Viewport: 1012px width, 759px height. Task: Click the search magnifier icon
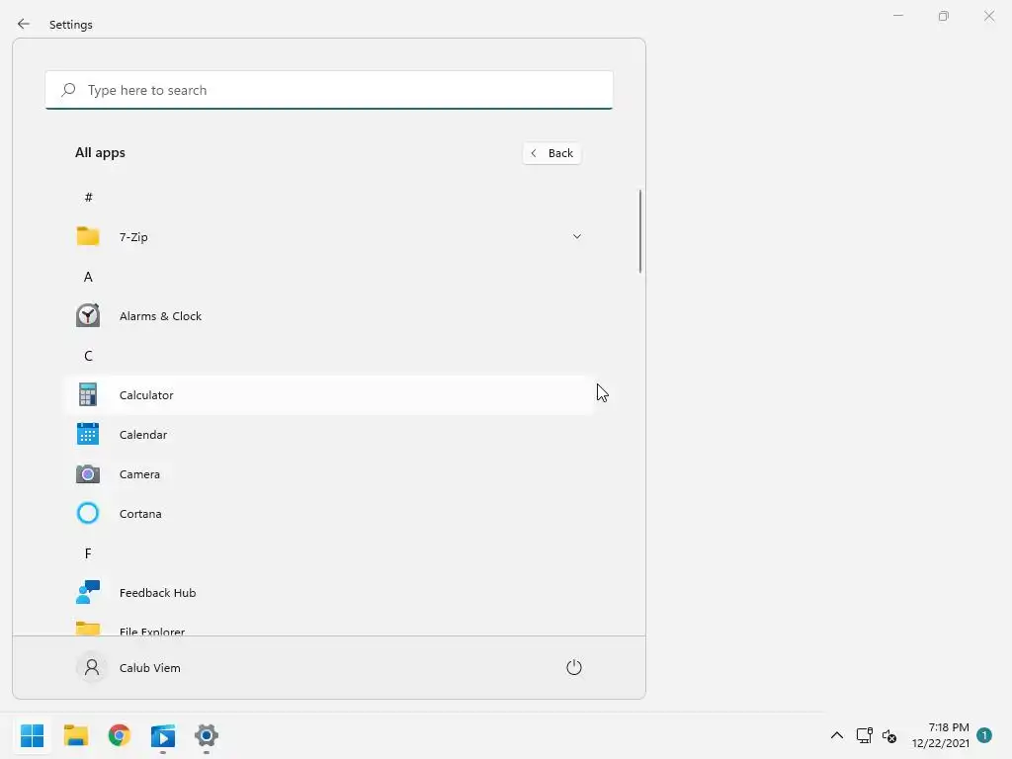pos(68,90)
